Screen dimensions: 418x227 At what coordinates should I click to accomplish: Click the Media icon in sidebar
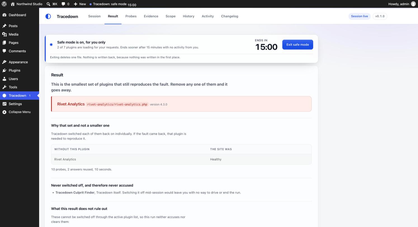pyautogui.click(x=4, y=34)
